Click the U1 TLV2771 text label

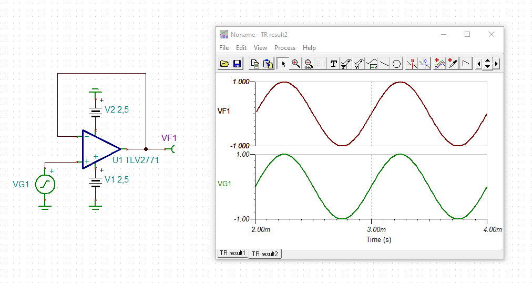(x=136, y=160)
